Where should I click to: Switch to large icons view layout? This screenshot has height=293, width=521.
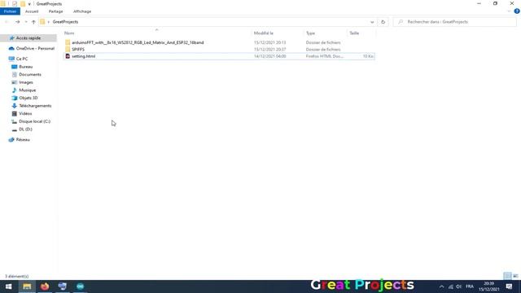[x=515, y=276]
